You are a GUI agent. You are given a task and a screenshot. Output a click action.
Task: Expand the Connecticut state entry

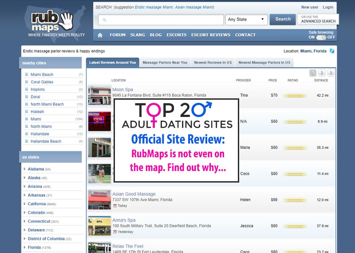pos(25,221)
